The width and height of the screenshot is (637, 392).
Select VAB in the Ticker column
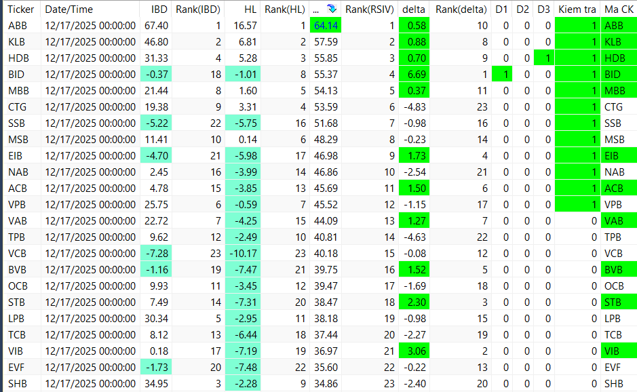coord(18,220)
